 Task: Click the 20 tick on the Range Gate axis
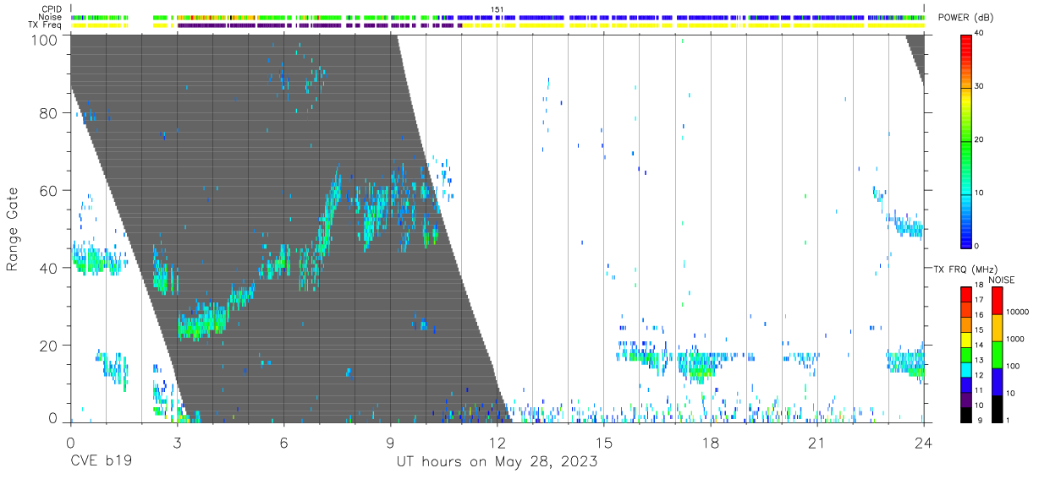[x=49, y=346]
